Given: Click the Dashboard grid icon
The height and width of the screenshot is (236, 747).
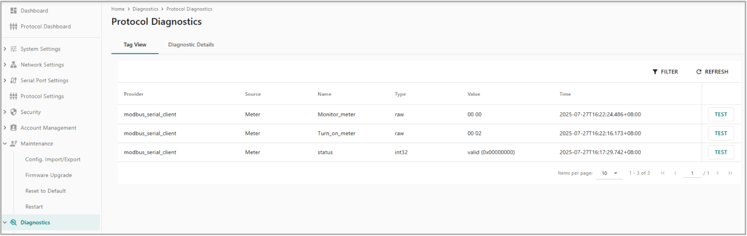Looking at the screenshot, I should [x=14, y=10].
